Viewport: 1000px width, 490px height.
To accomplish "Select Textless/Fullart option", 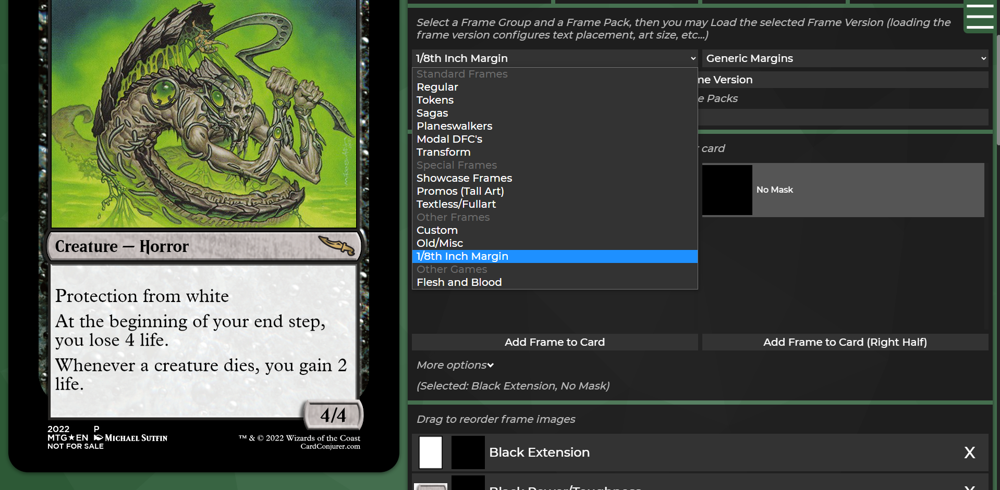I will click(555, 204).
